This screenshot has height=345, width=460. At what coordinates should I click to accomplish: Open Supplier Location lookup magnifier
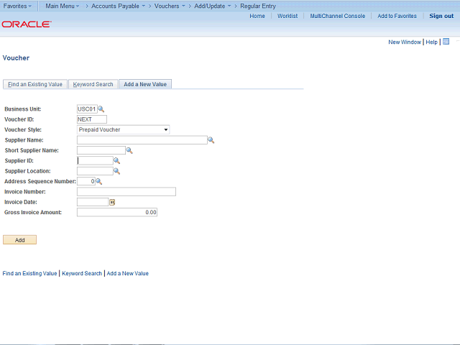tap(116, 171)
